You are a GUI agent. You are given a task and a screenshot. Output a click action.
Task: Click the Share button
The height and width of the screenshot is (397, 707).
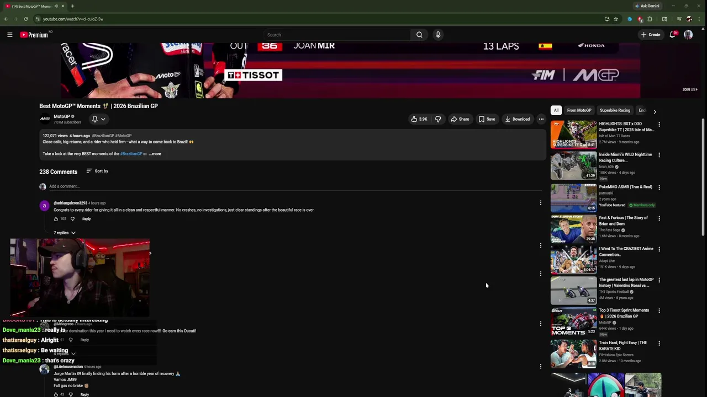pyautogui.click(x=460, y=119)
